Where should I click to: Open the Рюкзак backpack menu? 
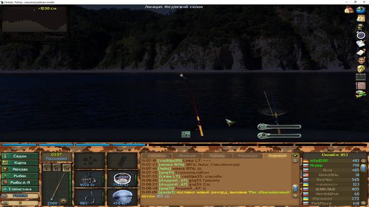20,169
